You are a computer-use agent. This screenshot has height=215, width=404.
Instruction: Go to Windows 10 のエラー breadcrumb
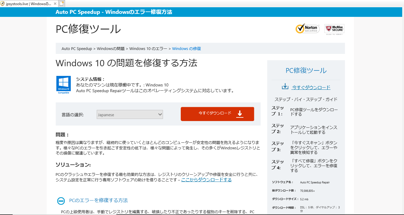[148, 48]
